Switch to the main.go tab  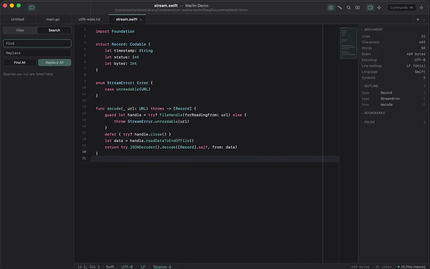click(53, 19)
